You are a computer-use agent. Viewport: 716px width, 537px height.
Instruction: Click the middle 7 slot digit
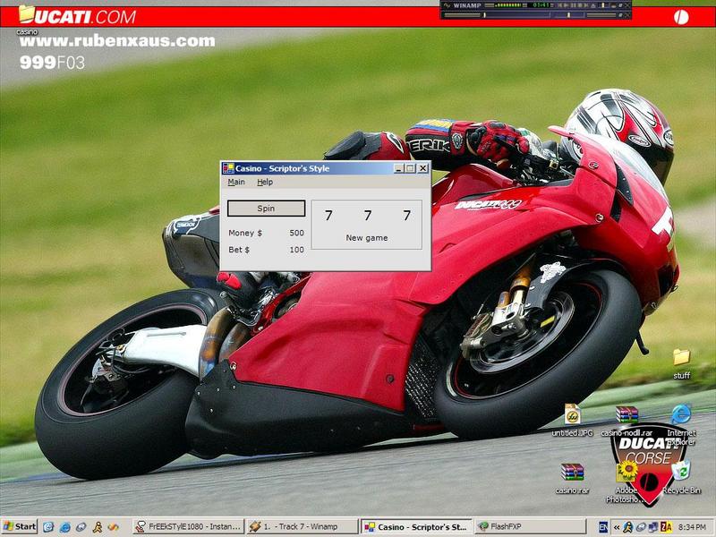(x=368, y=215)
